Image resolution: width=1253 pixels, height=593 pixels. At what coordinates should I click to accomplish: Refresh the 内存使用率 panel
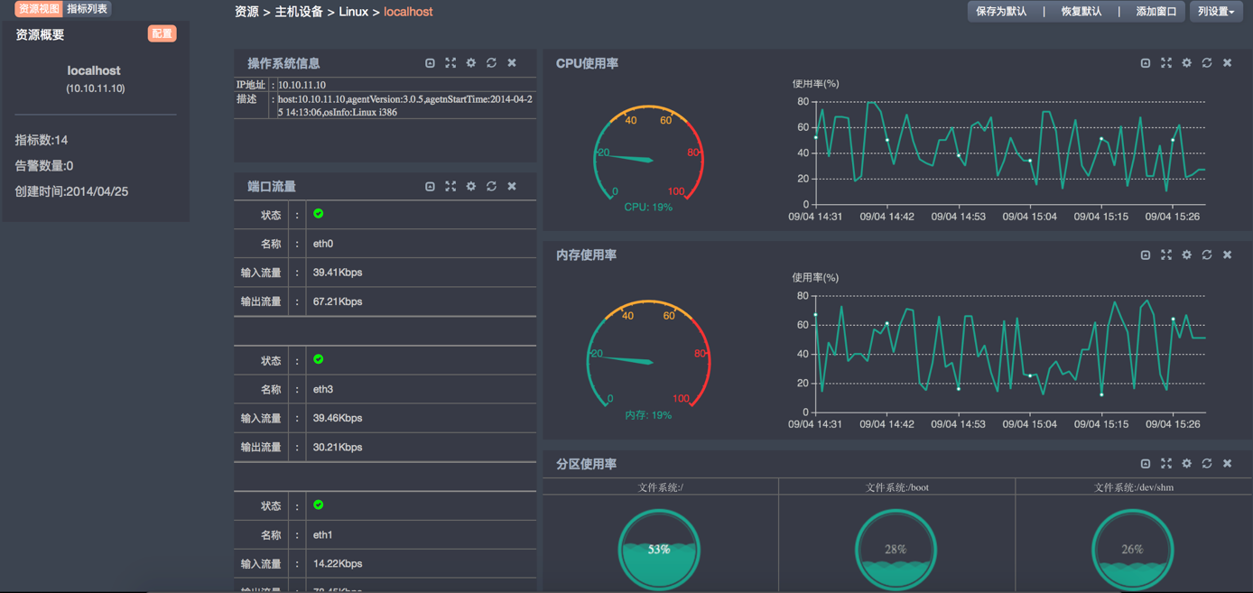[x=1207, y=255]
